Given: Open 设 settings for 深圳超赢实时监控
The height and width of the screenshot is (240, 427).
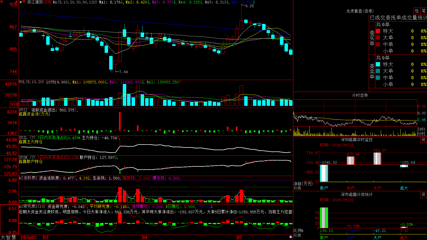Looking at the screenshot, I should pos(424,139).
